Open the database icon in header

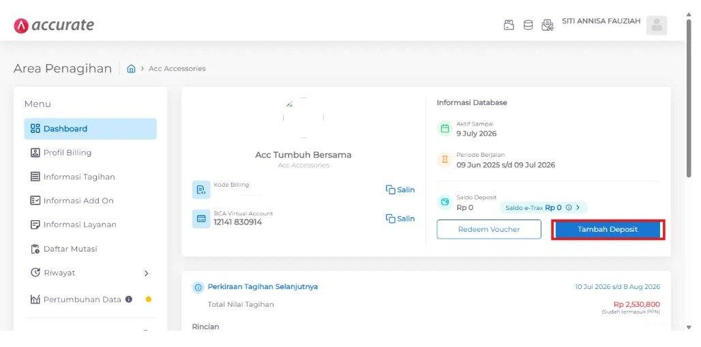coord(528,25)
